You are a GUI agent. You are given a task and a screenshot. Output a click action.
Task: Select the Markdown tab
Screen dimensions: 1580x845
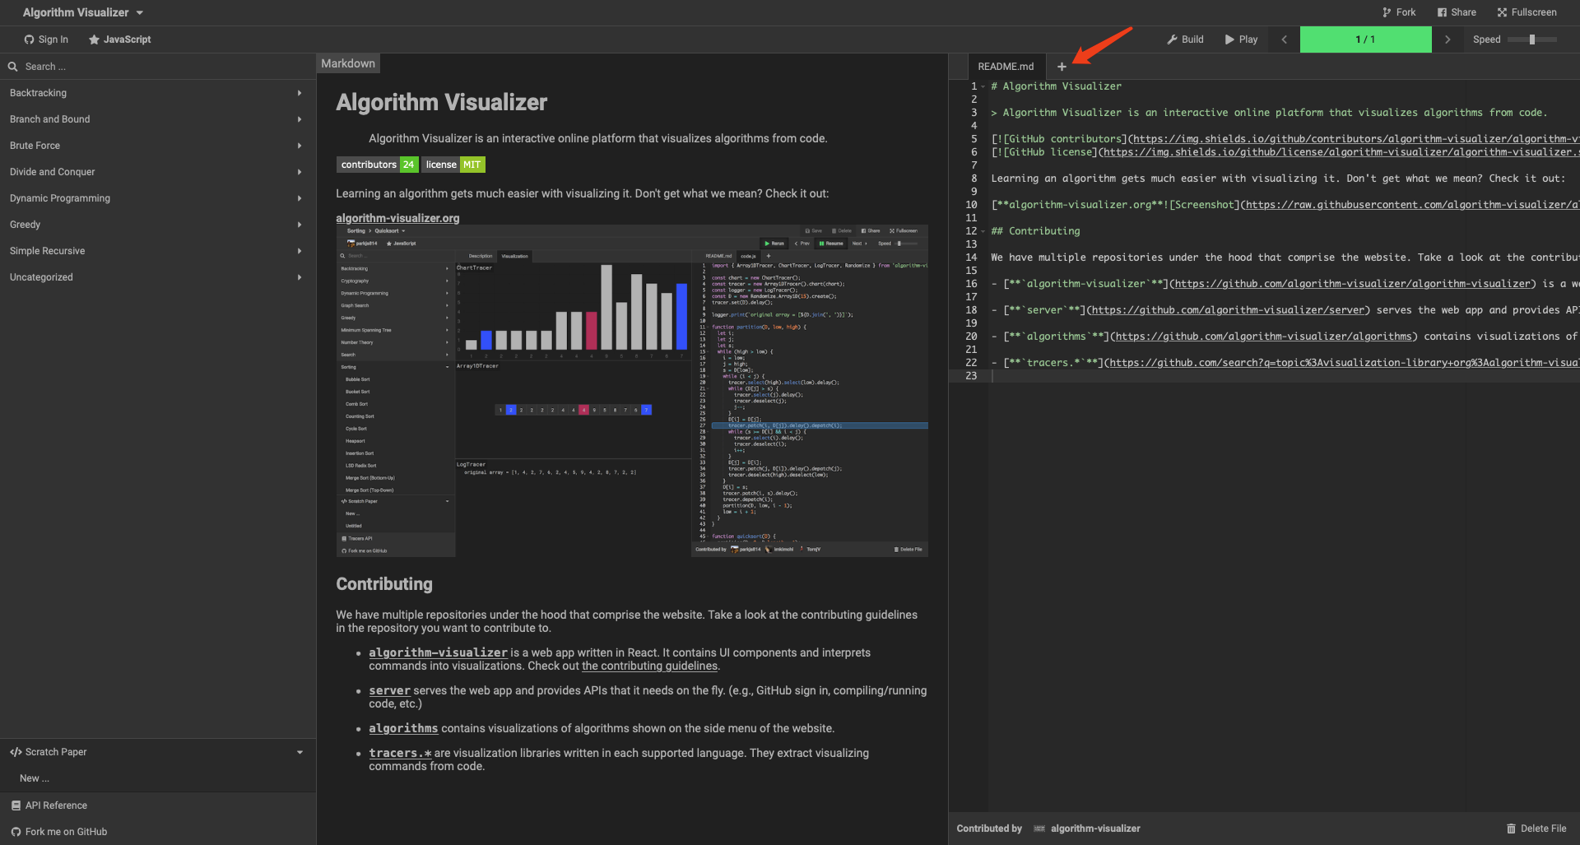[x=348, y=63]
